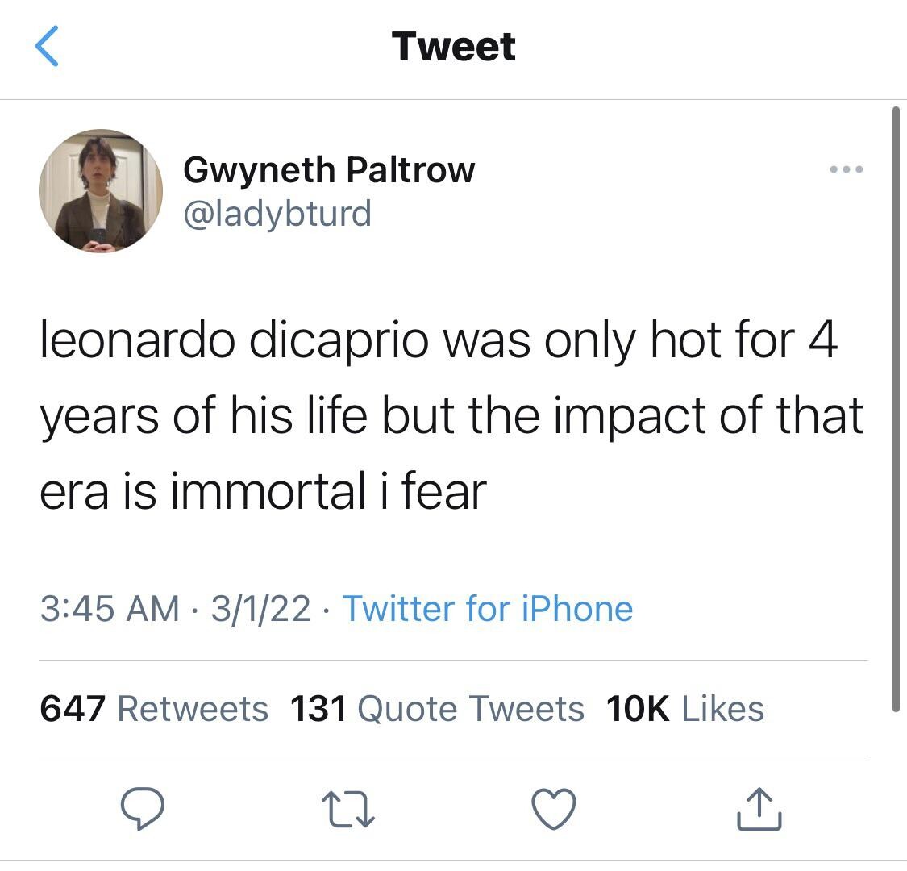
Task: Open the Twitter for iPhone link
Action: coord(488,608)
